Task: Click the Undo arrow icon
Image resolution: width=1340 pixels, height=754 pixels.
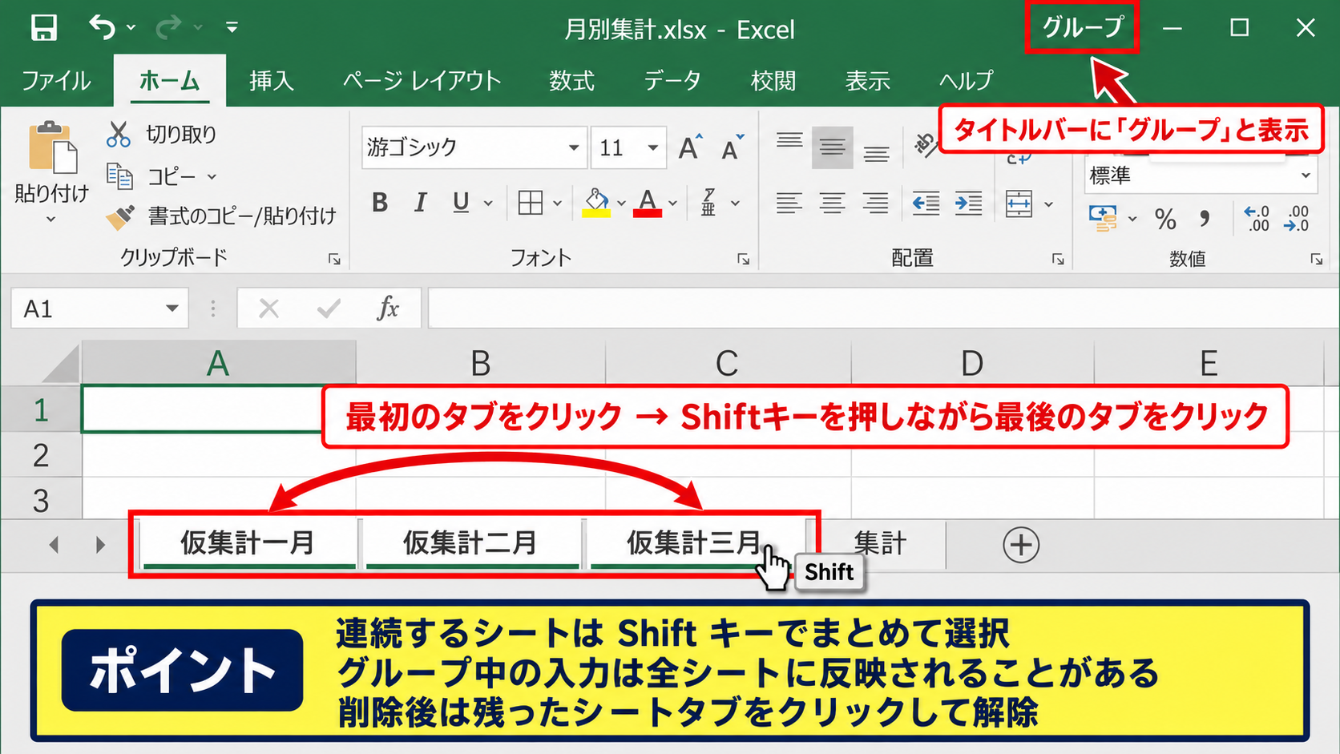Action: pyautogui.click(x=102, y=27)
